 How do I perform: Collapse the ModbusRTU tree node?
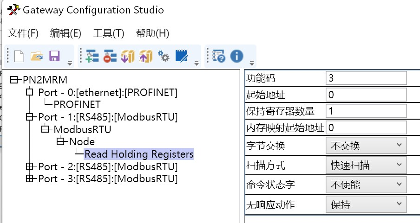(45, 129)
